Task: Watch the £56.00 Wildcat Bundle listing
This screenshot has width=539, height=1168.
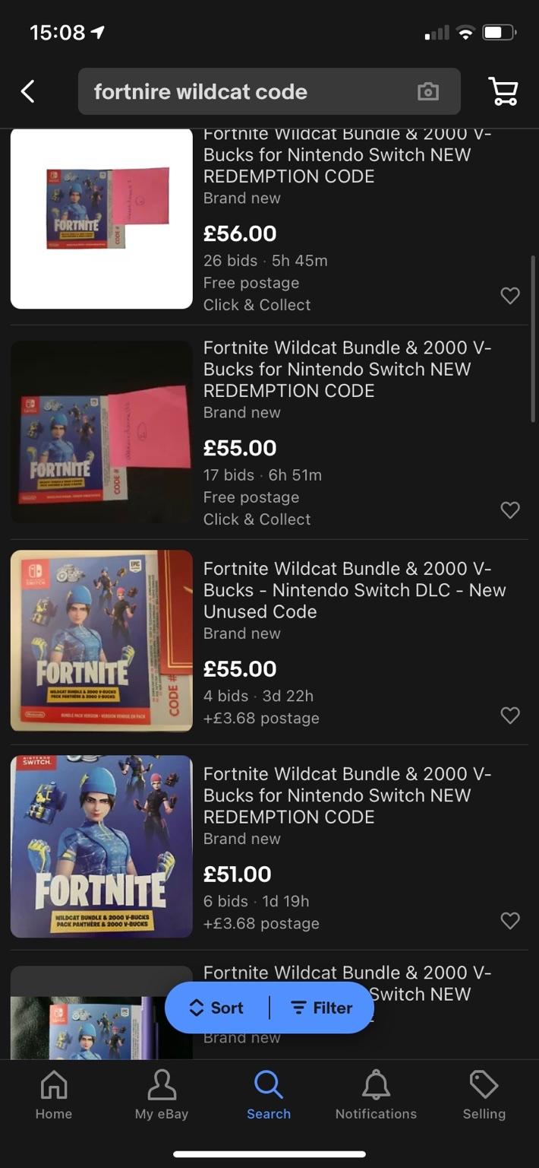Action: (x=510, y=296)
